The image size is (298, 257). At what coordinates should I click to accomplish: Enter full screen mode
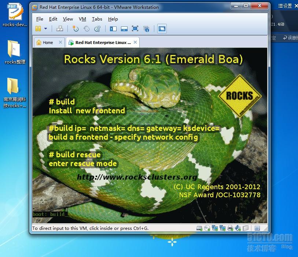point(135,29)
